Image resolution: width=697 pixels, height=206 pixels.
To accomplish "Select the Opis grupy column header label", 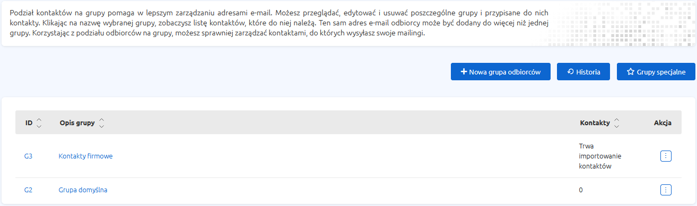I will (x=77, y=123).
